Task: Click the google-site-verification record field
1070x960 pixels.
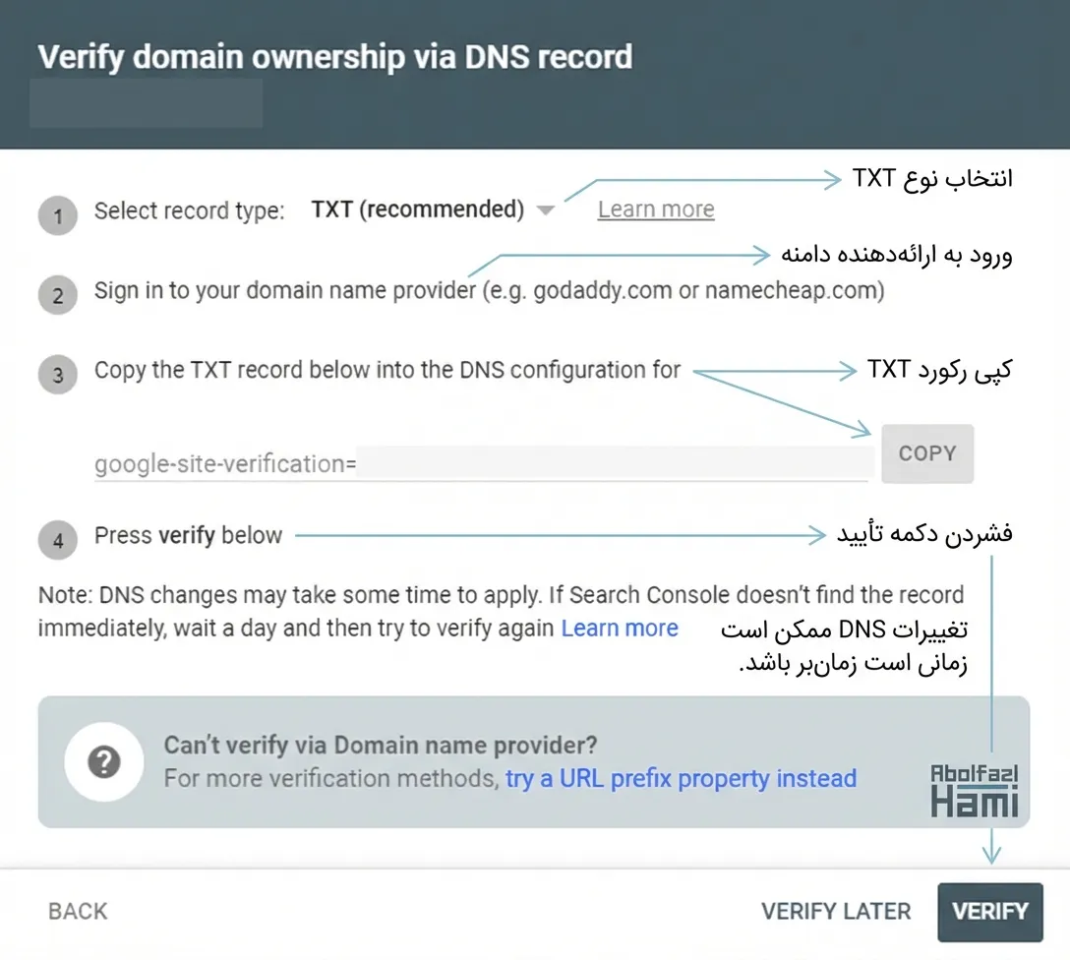Action: [x=482, y=463]
